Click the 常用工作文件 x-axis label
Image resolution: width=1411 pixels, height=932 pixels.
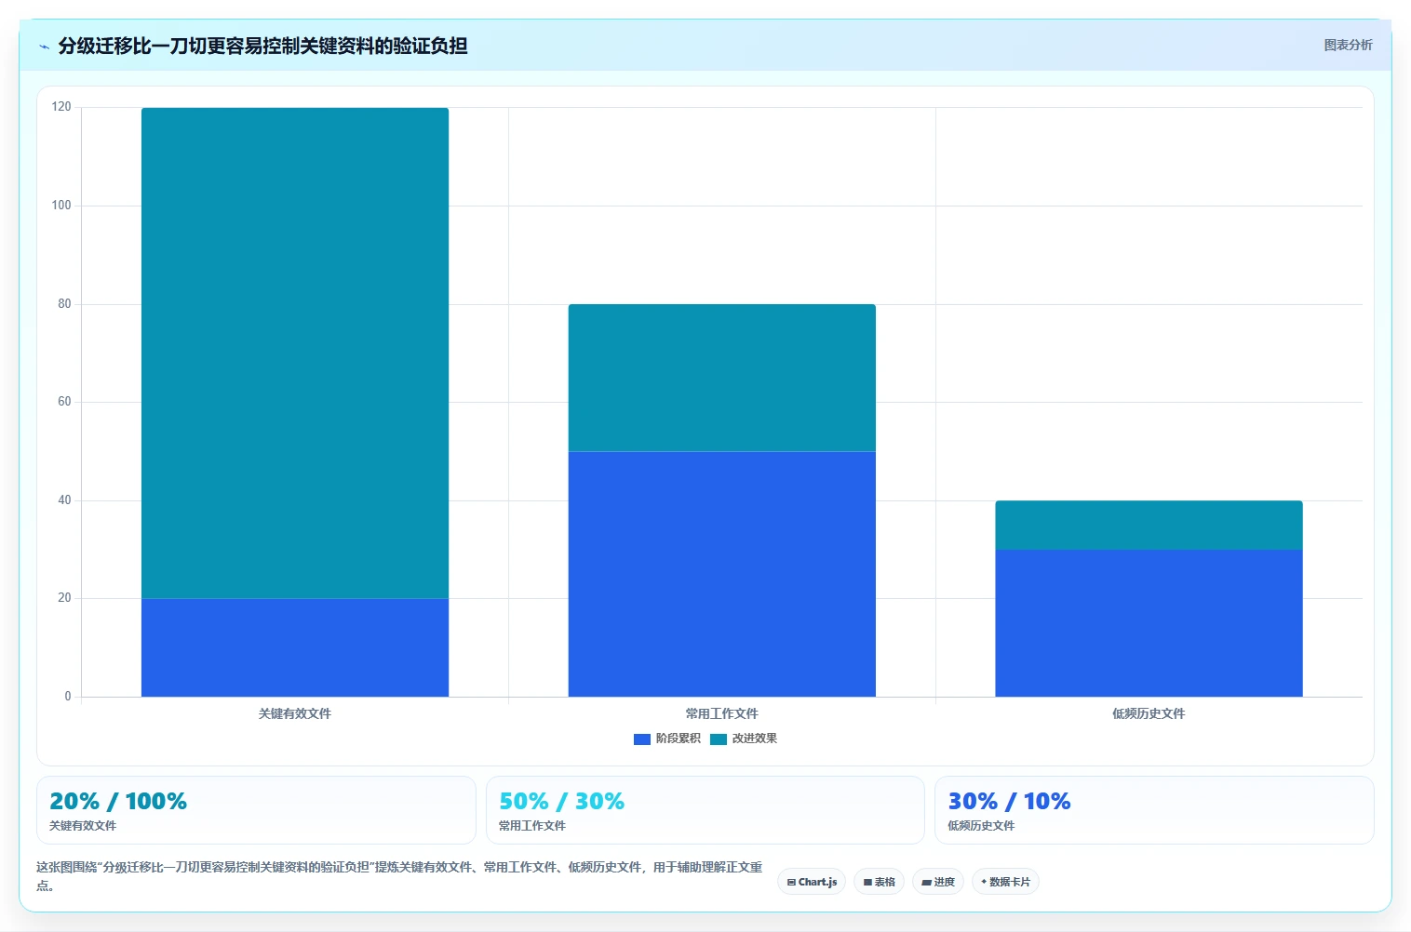(721, 713)
